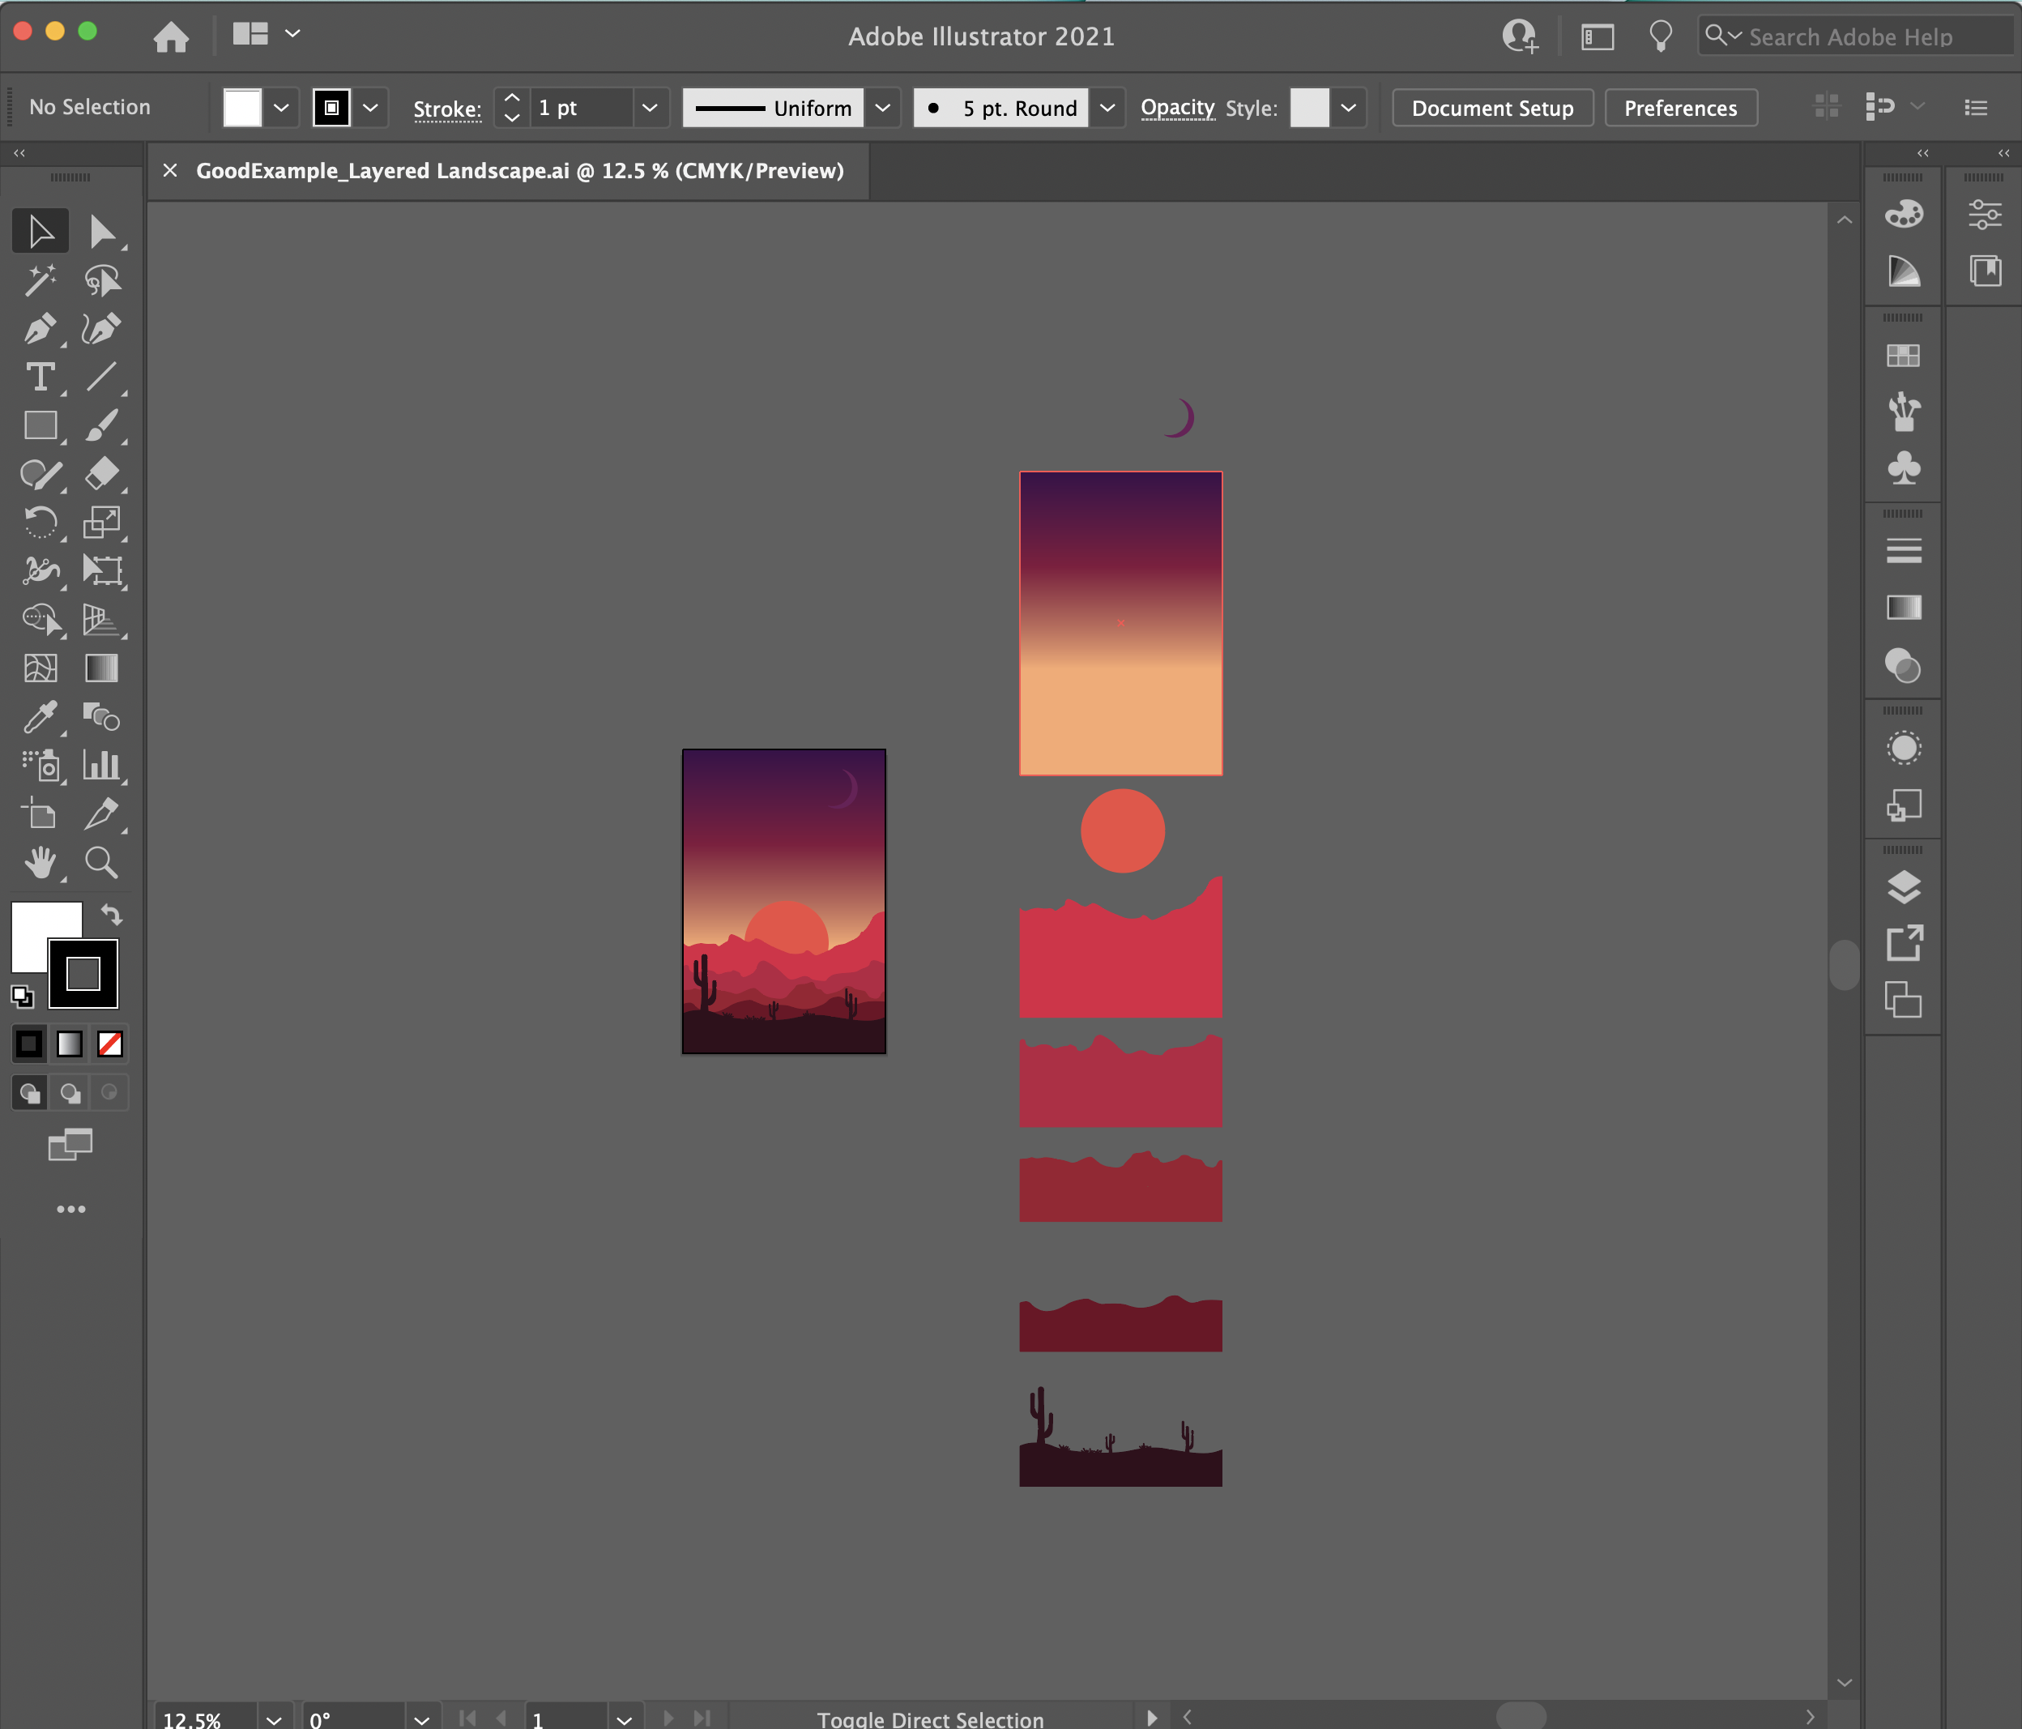2022x1729 pixels.
Task: Expand the Uniform stroke profile dropdown
Action: point(882,108)
